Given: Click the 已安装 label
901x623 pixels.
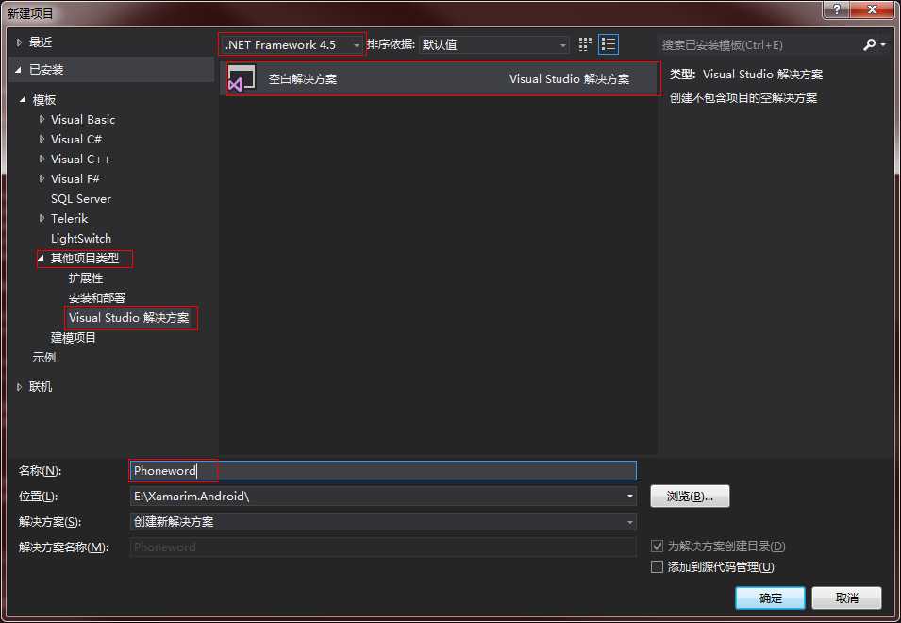Looking at the screenshot, I should (x=46, y=70).
